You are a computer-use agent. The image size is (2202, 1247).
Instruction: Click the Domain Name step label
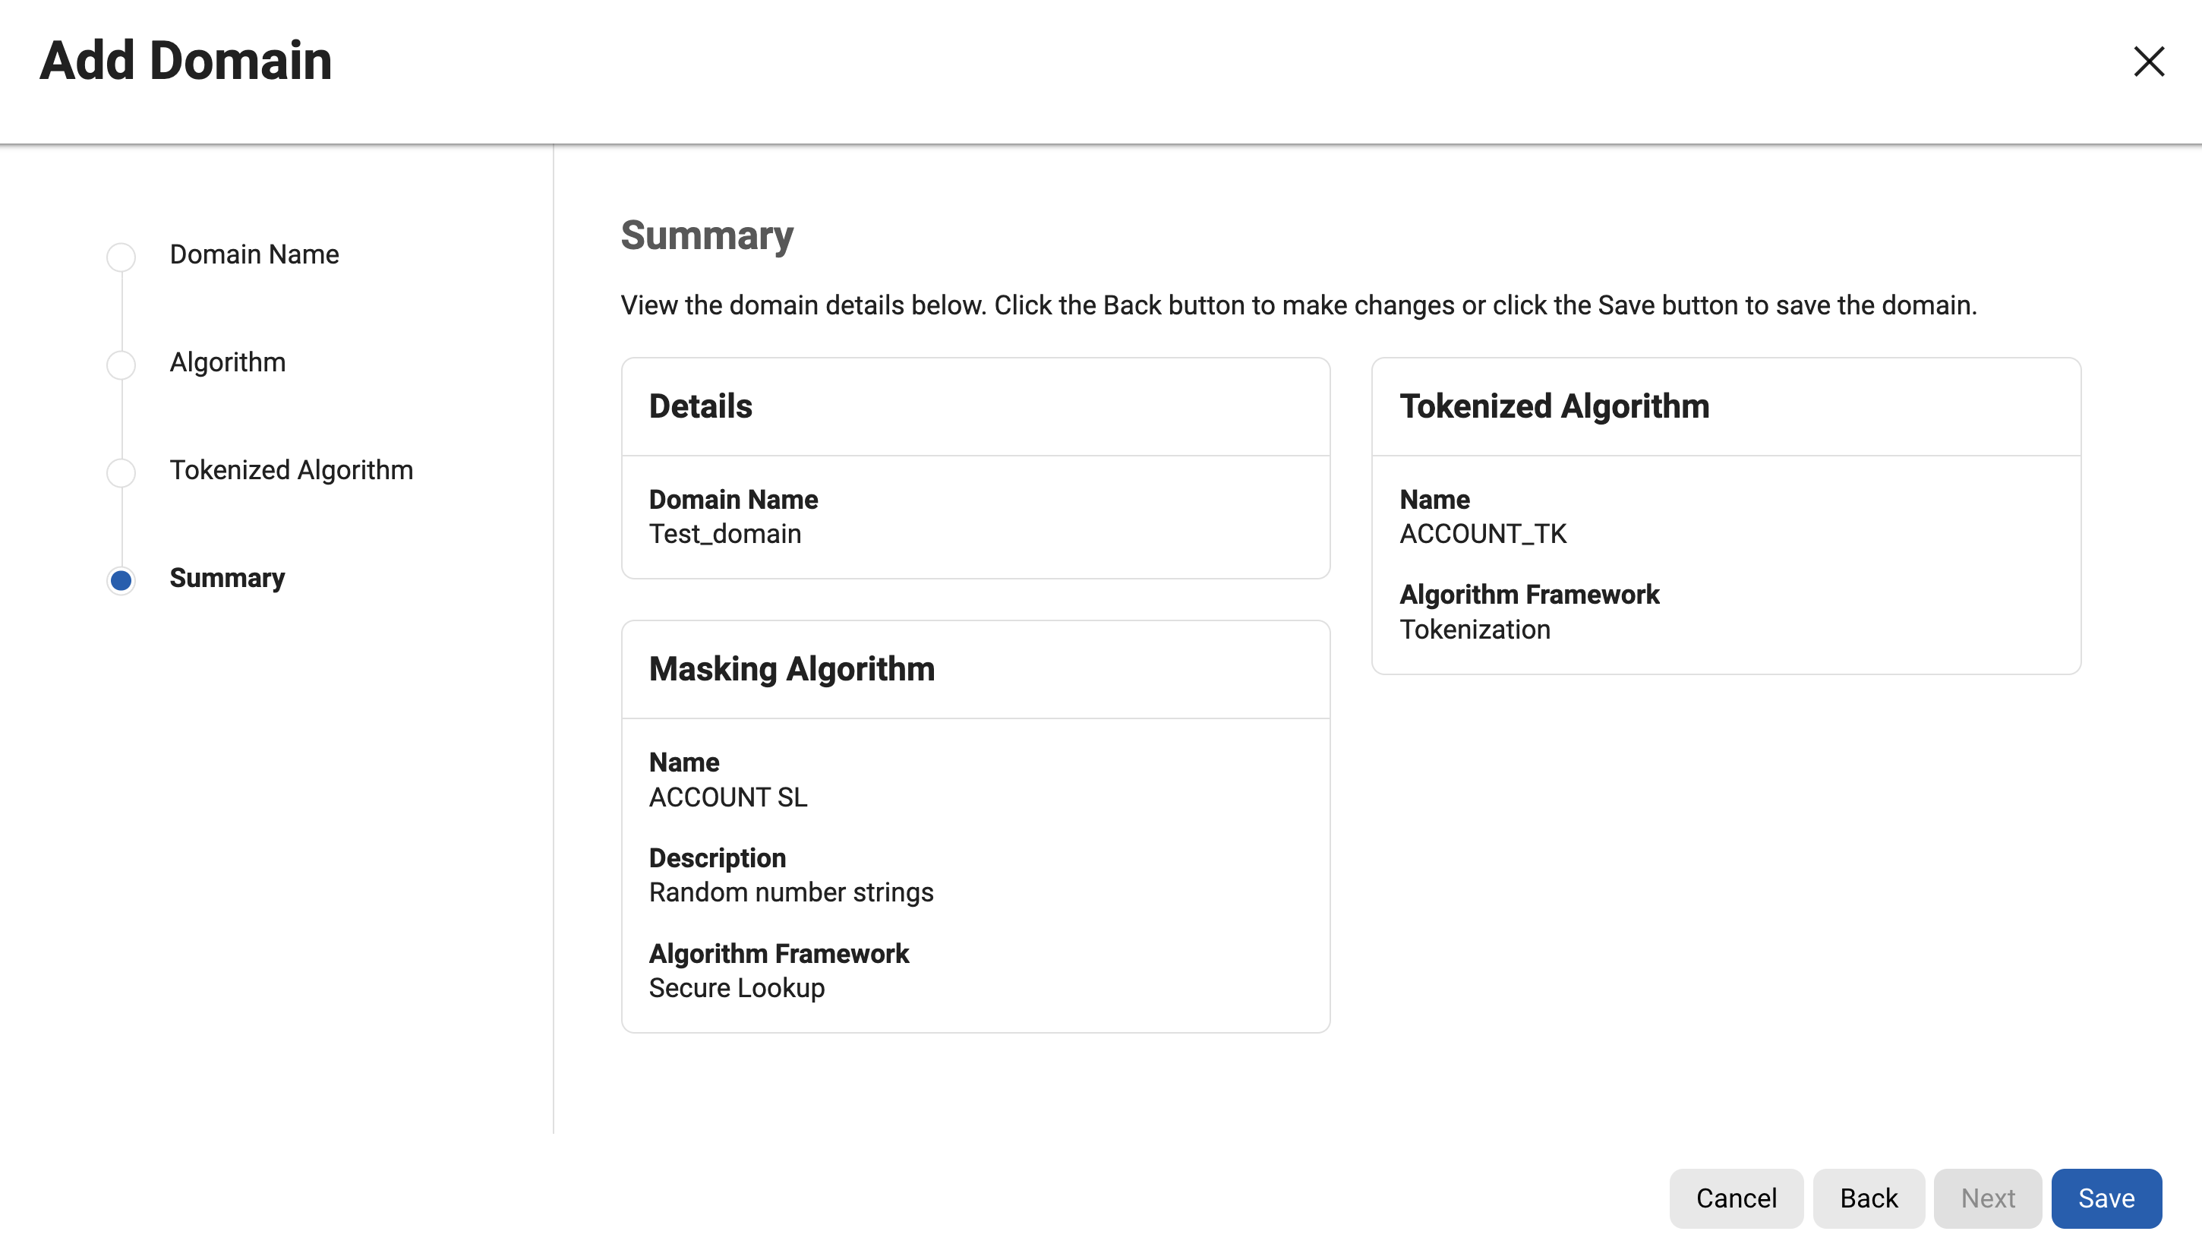point(254,254)
